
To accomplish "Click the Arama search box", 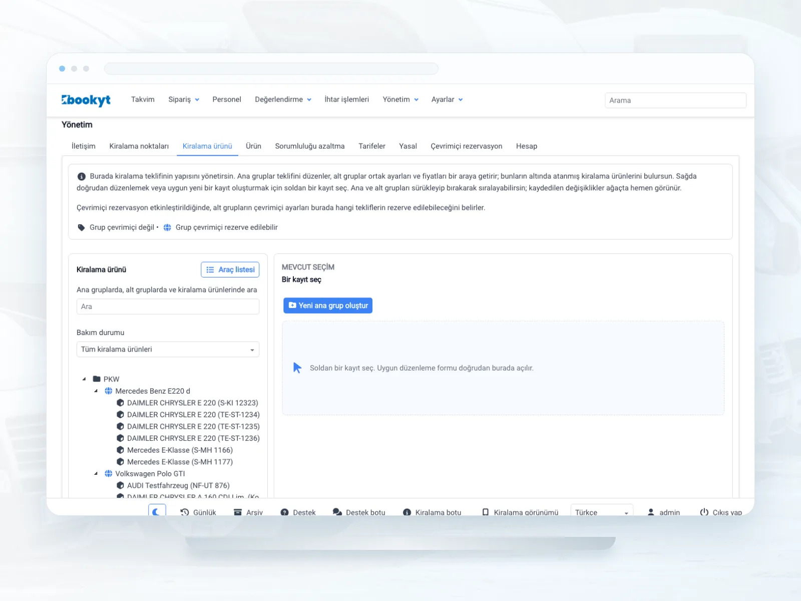I will pos(675,100).
